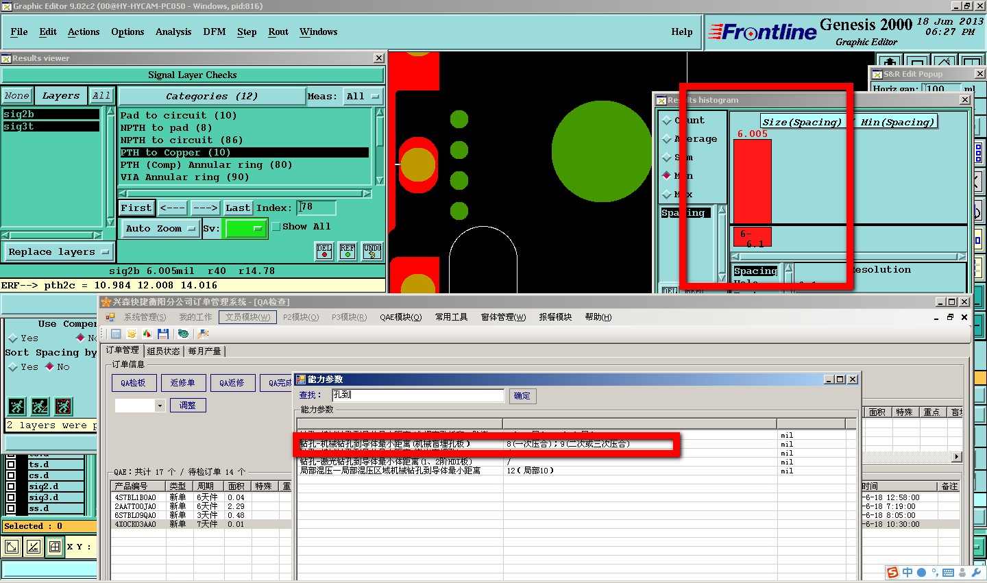
Task: Click the UNDO icon in Results viewer
Action: (372, 251)
